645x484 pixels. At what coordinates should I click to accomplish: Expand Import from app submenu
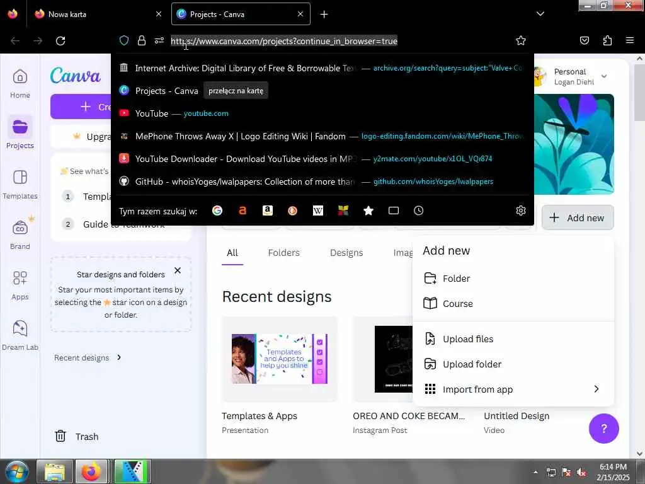[x=596, y=389]
